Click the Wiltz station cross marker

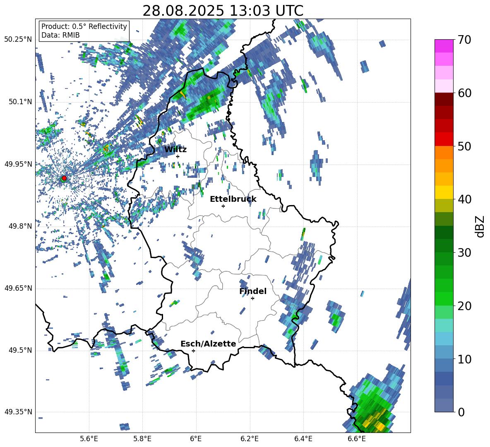coord(178,156)
